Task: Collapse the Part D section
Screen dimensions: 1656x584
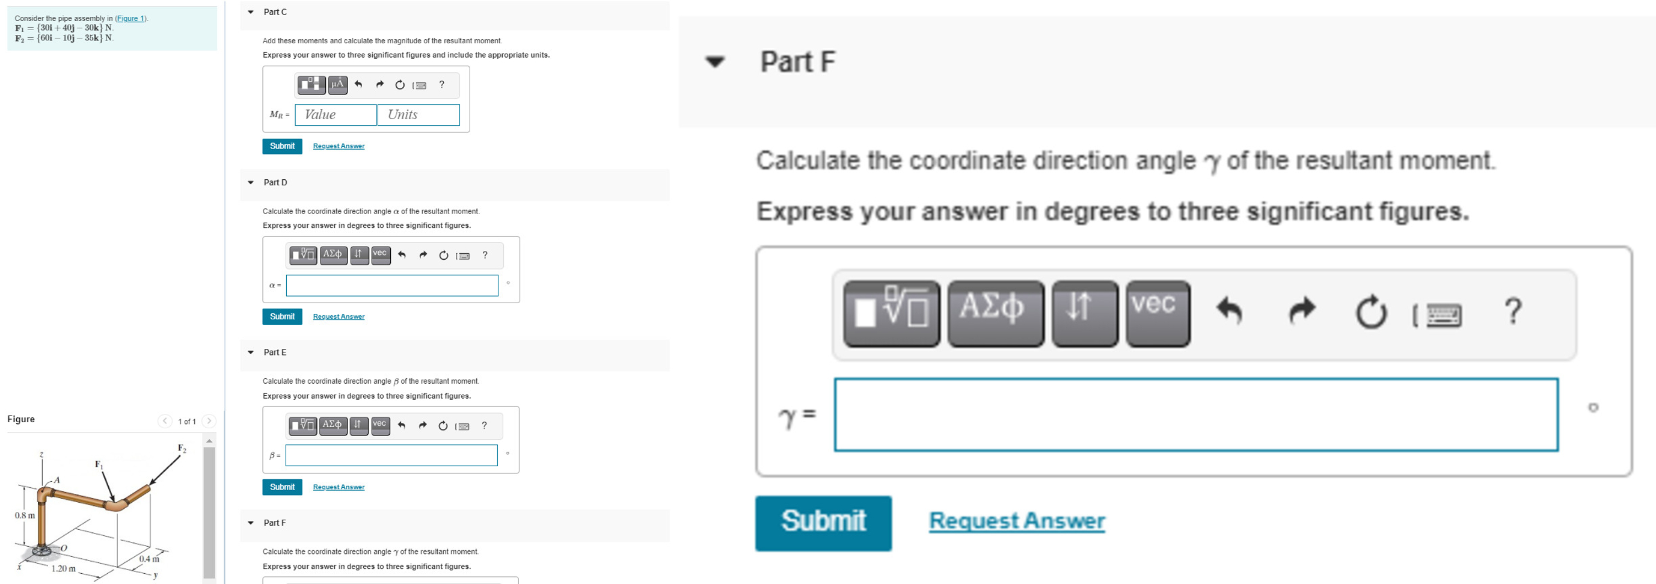Action: pyautogui.click(x=250, y=182)
